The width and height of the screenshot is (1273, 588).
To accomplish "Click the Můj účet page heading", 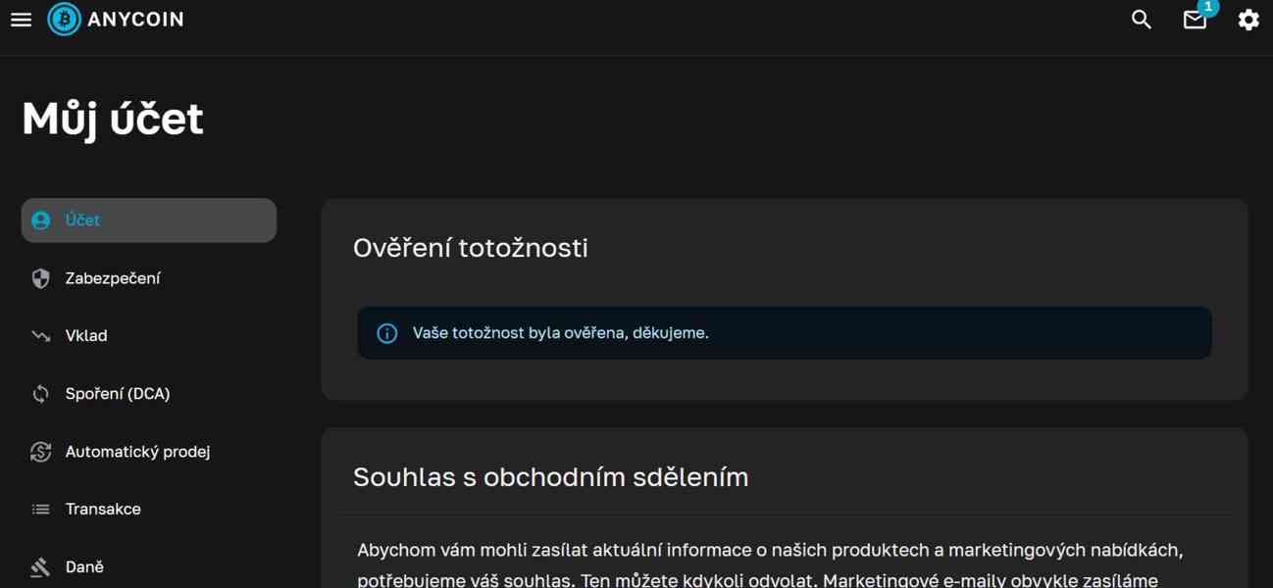I will tap(113, 119).
